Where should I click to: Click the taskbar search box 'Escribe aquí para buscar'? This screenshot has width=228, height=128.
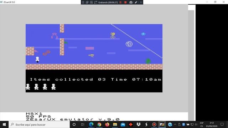coord(39,124)
